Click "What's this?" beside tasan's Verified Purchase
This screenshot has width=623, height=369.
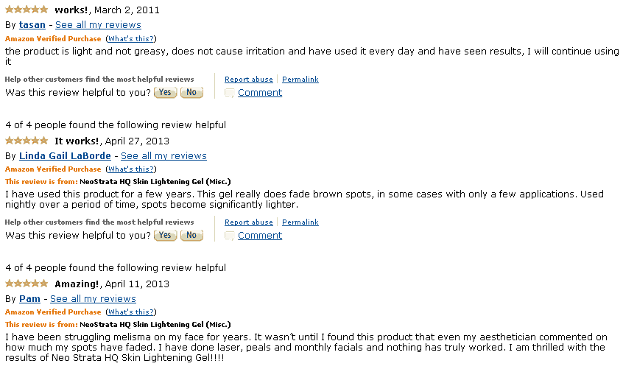[x=131, y=38]
